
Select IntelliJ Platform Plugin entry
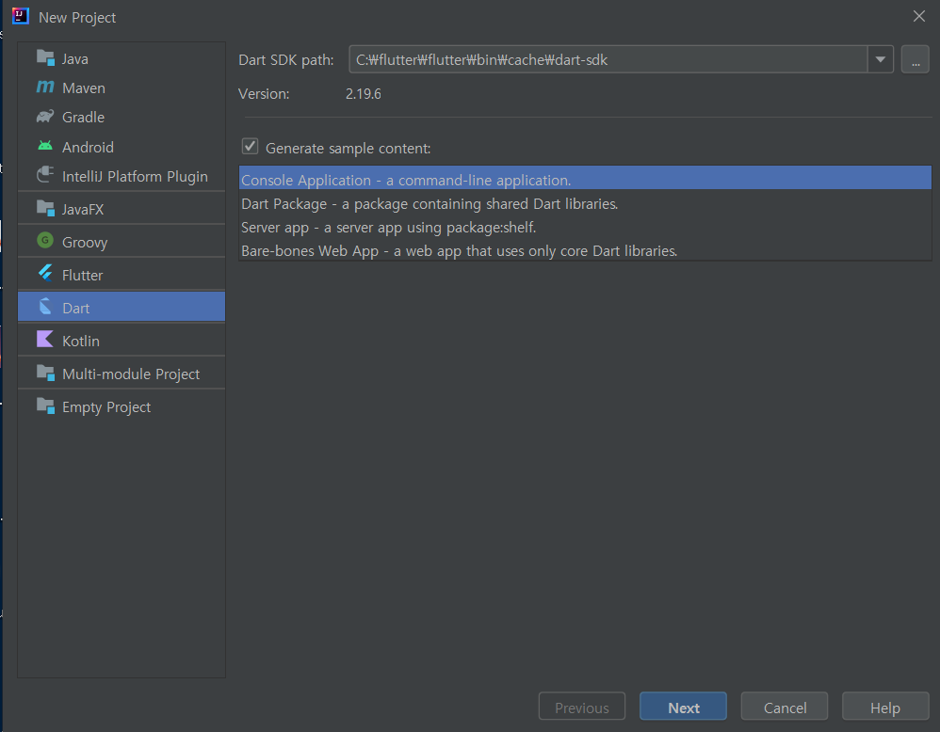(x=122, y=176)
